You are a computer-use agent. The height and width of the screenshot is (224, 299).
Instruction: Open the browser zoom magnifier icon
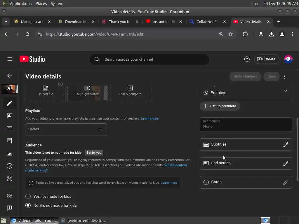[221, 34]
